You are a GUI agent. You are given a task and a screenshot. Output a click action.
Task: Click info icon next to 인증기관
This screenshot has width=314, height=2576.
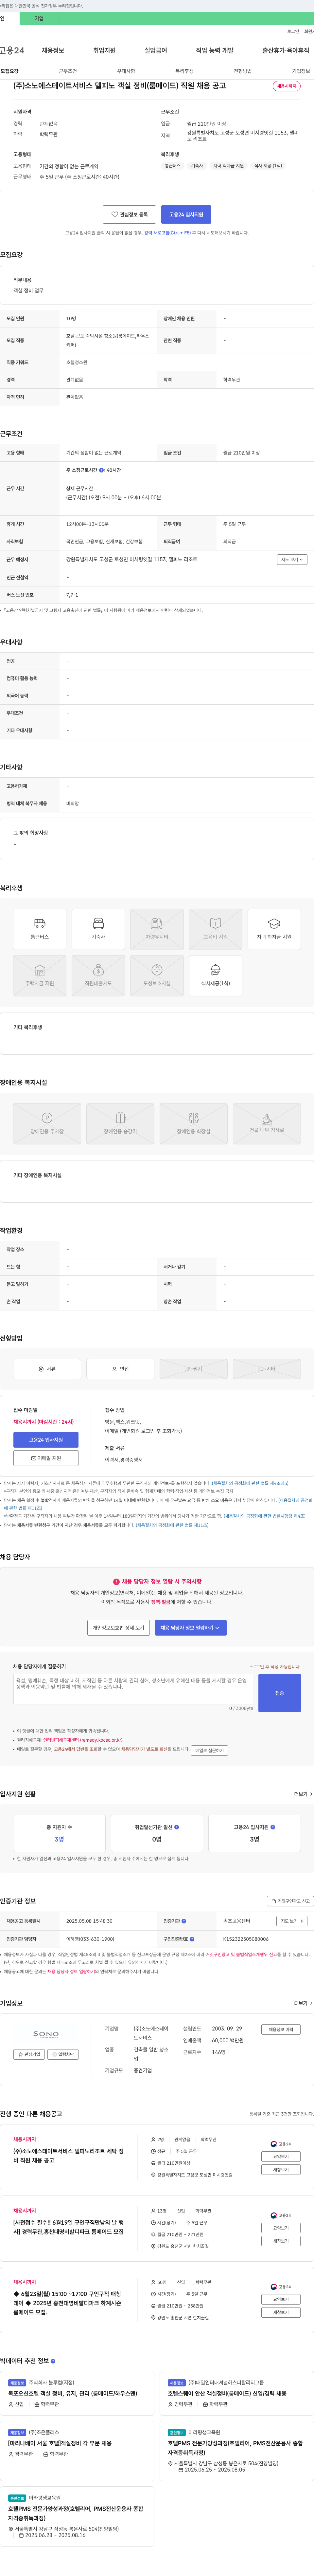coord(184,1921)
